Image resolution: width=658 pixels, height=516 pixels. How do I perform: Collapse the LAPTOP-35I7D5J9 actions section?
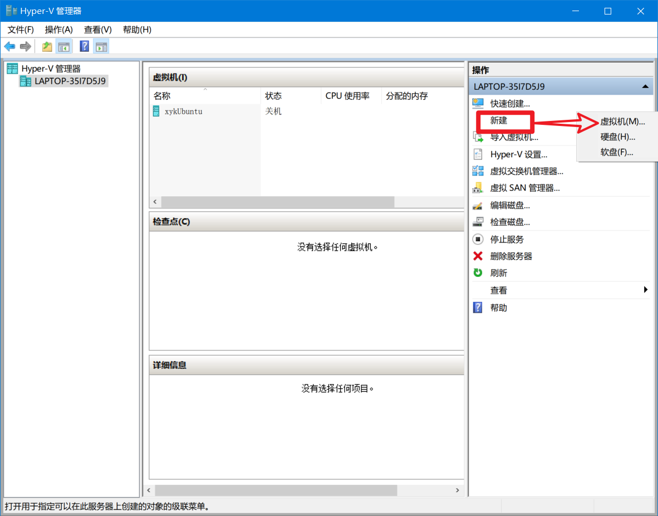coord(645,87)
